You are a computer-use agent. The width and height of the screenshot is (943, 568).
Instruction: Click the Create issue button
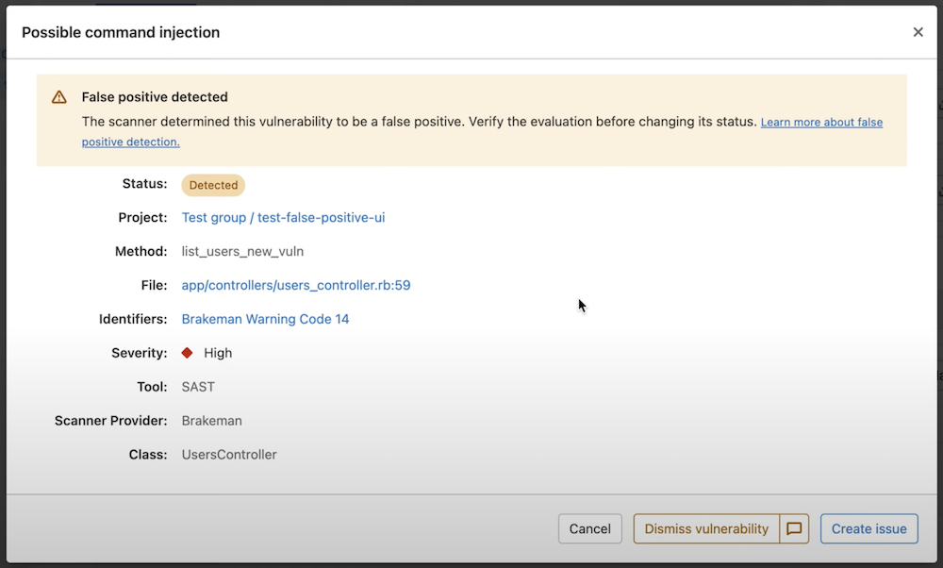[x=869, y=528]
